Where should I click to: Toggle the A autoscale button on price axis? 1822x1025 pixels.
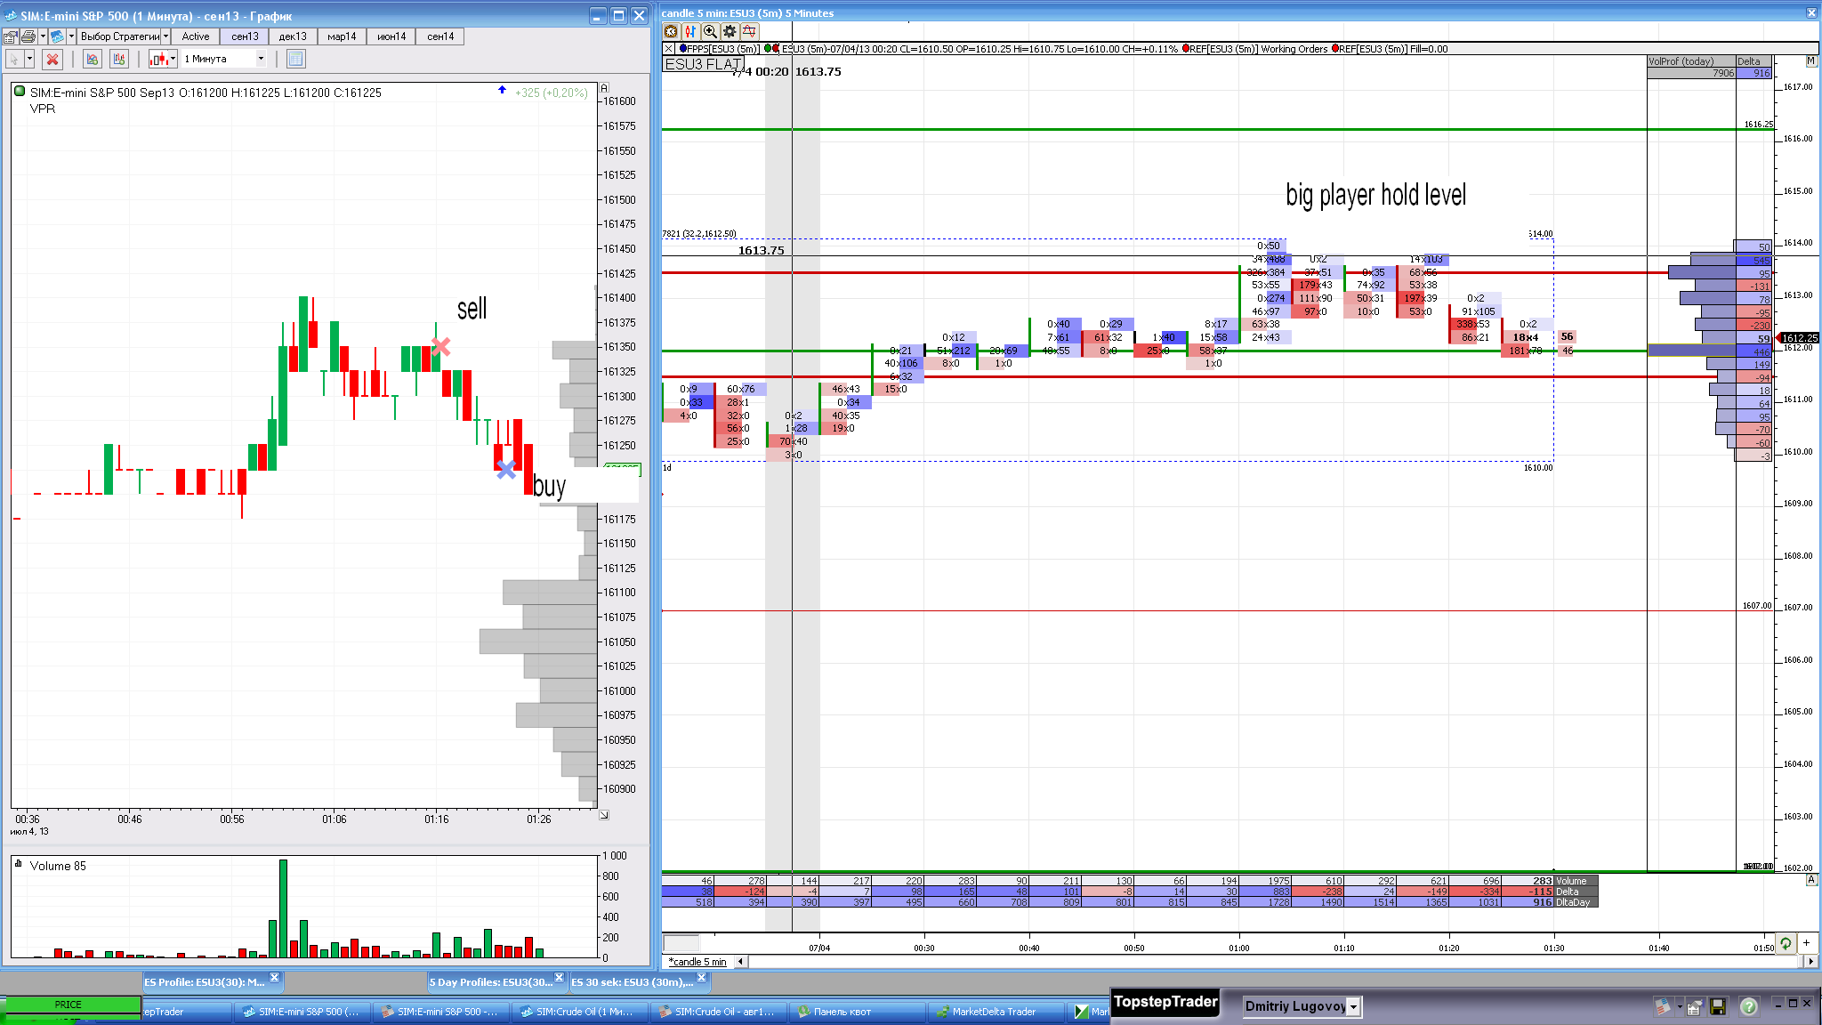coord(604,87)
